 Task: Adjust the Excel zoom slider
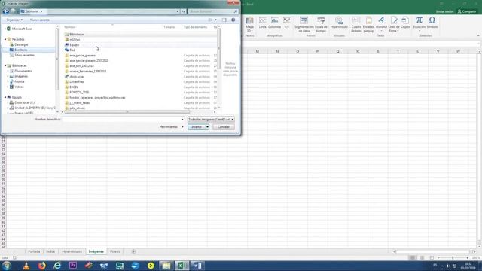coord(453,257)
